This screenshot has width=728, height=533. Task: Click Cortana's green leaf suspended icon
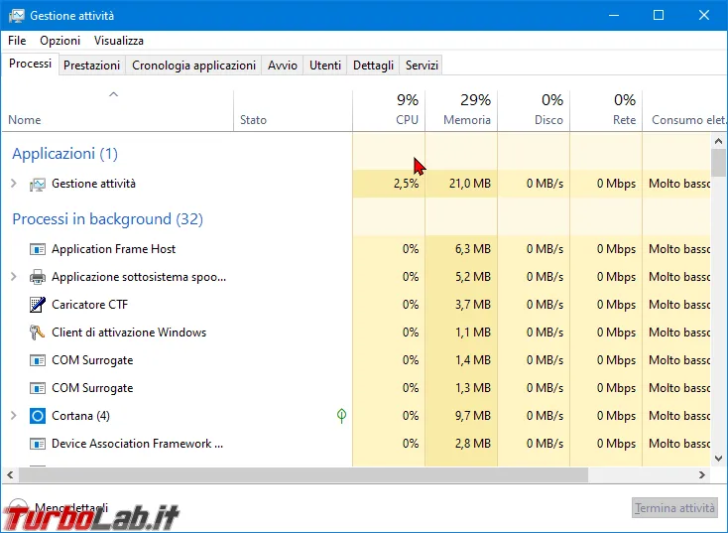341,416
